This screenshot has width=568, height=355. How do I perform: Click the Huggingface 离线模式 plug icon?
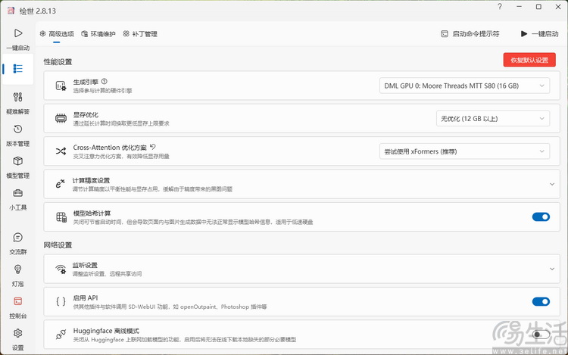61,335
